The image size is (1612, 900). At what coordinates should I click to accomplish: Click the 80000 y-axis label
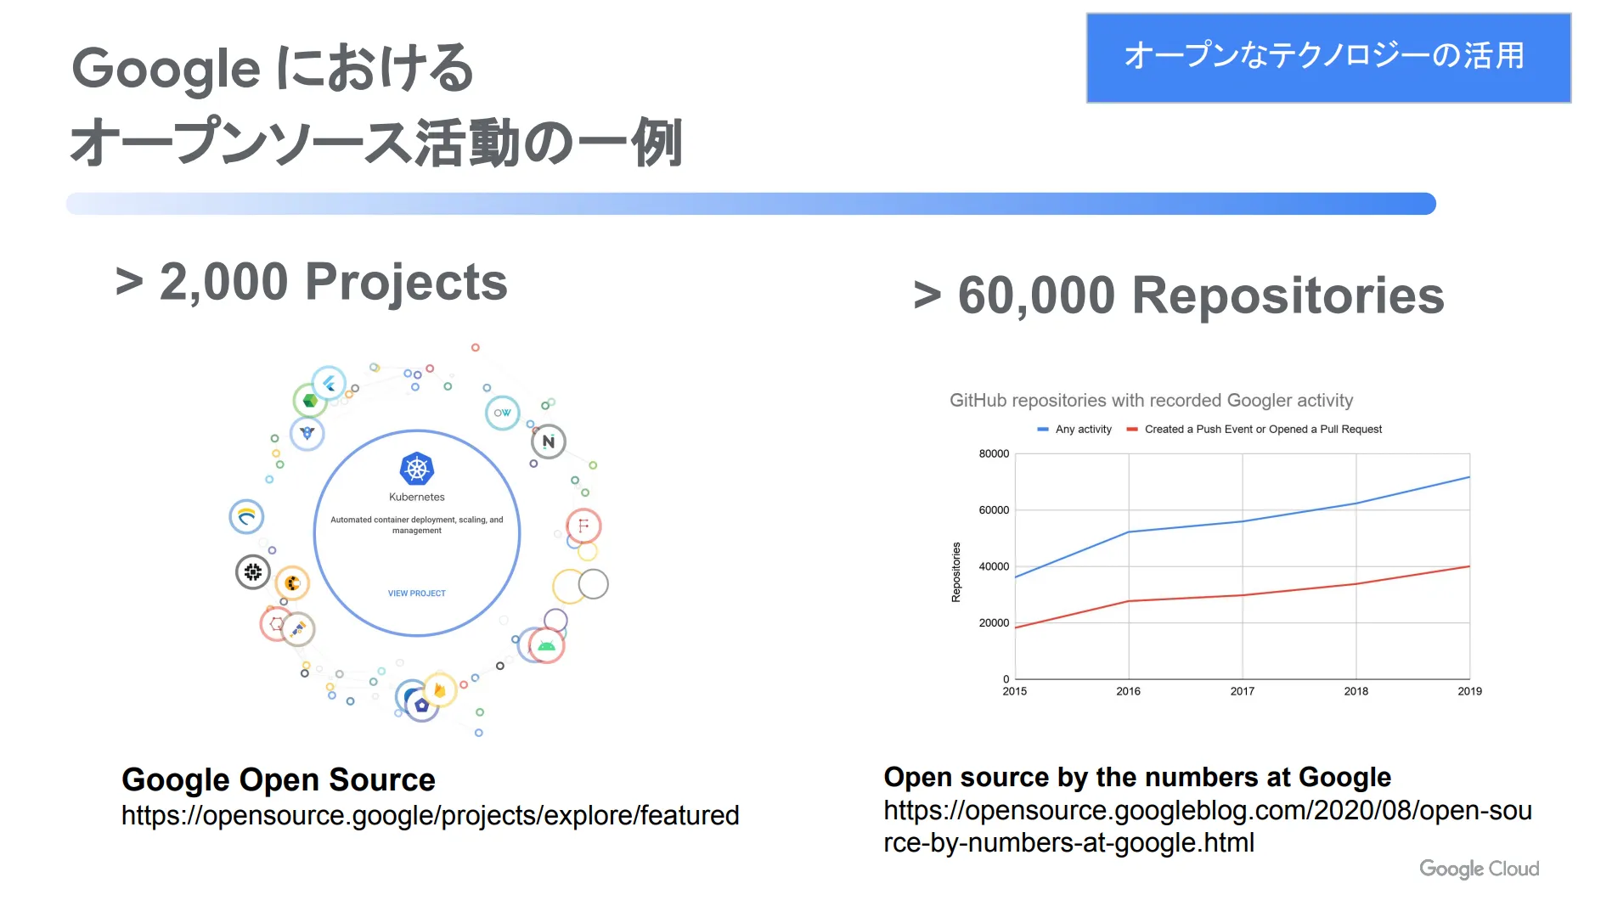point(994,453)
